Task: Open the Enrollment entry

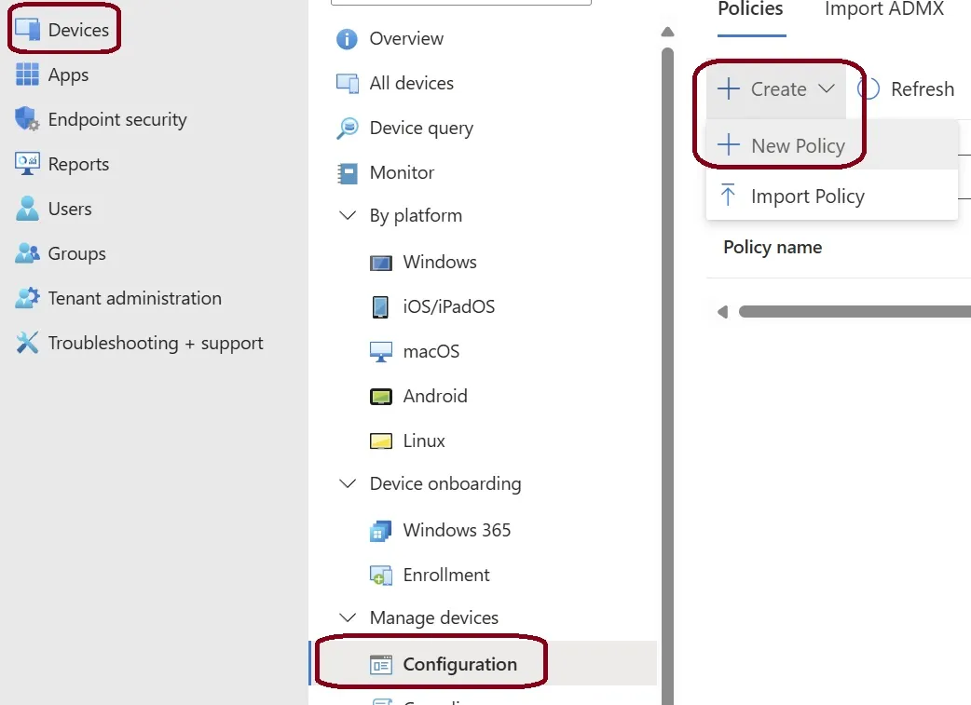Action: pyautogui.click(x=445, y=575)
